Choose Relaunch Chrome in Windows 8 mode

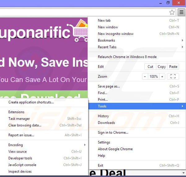point(137,57)
